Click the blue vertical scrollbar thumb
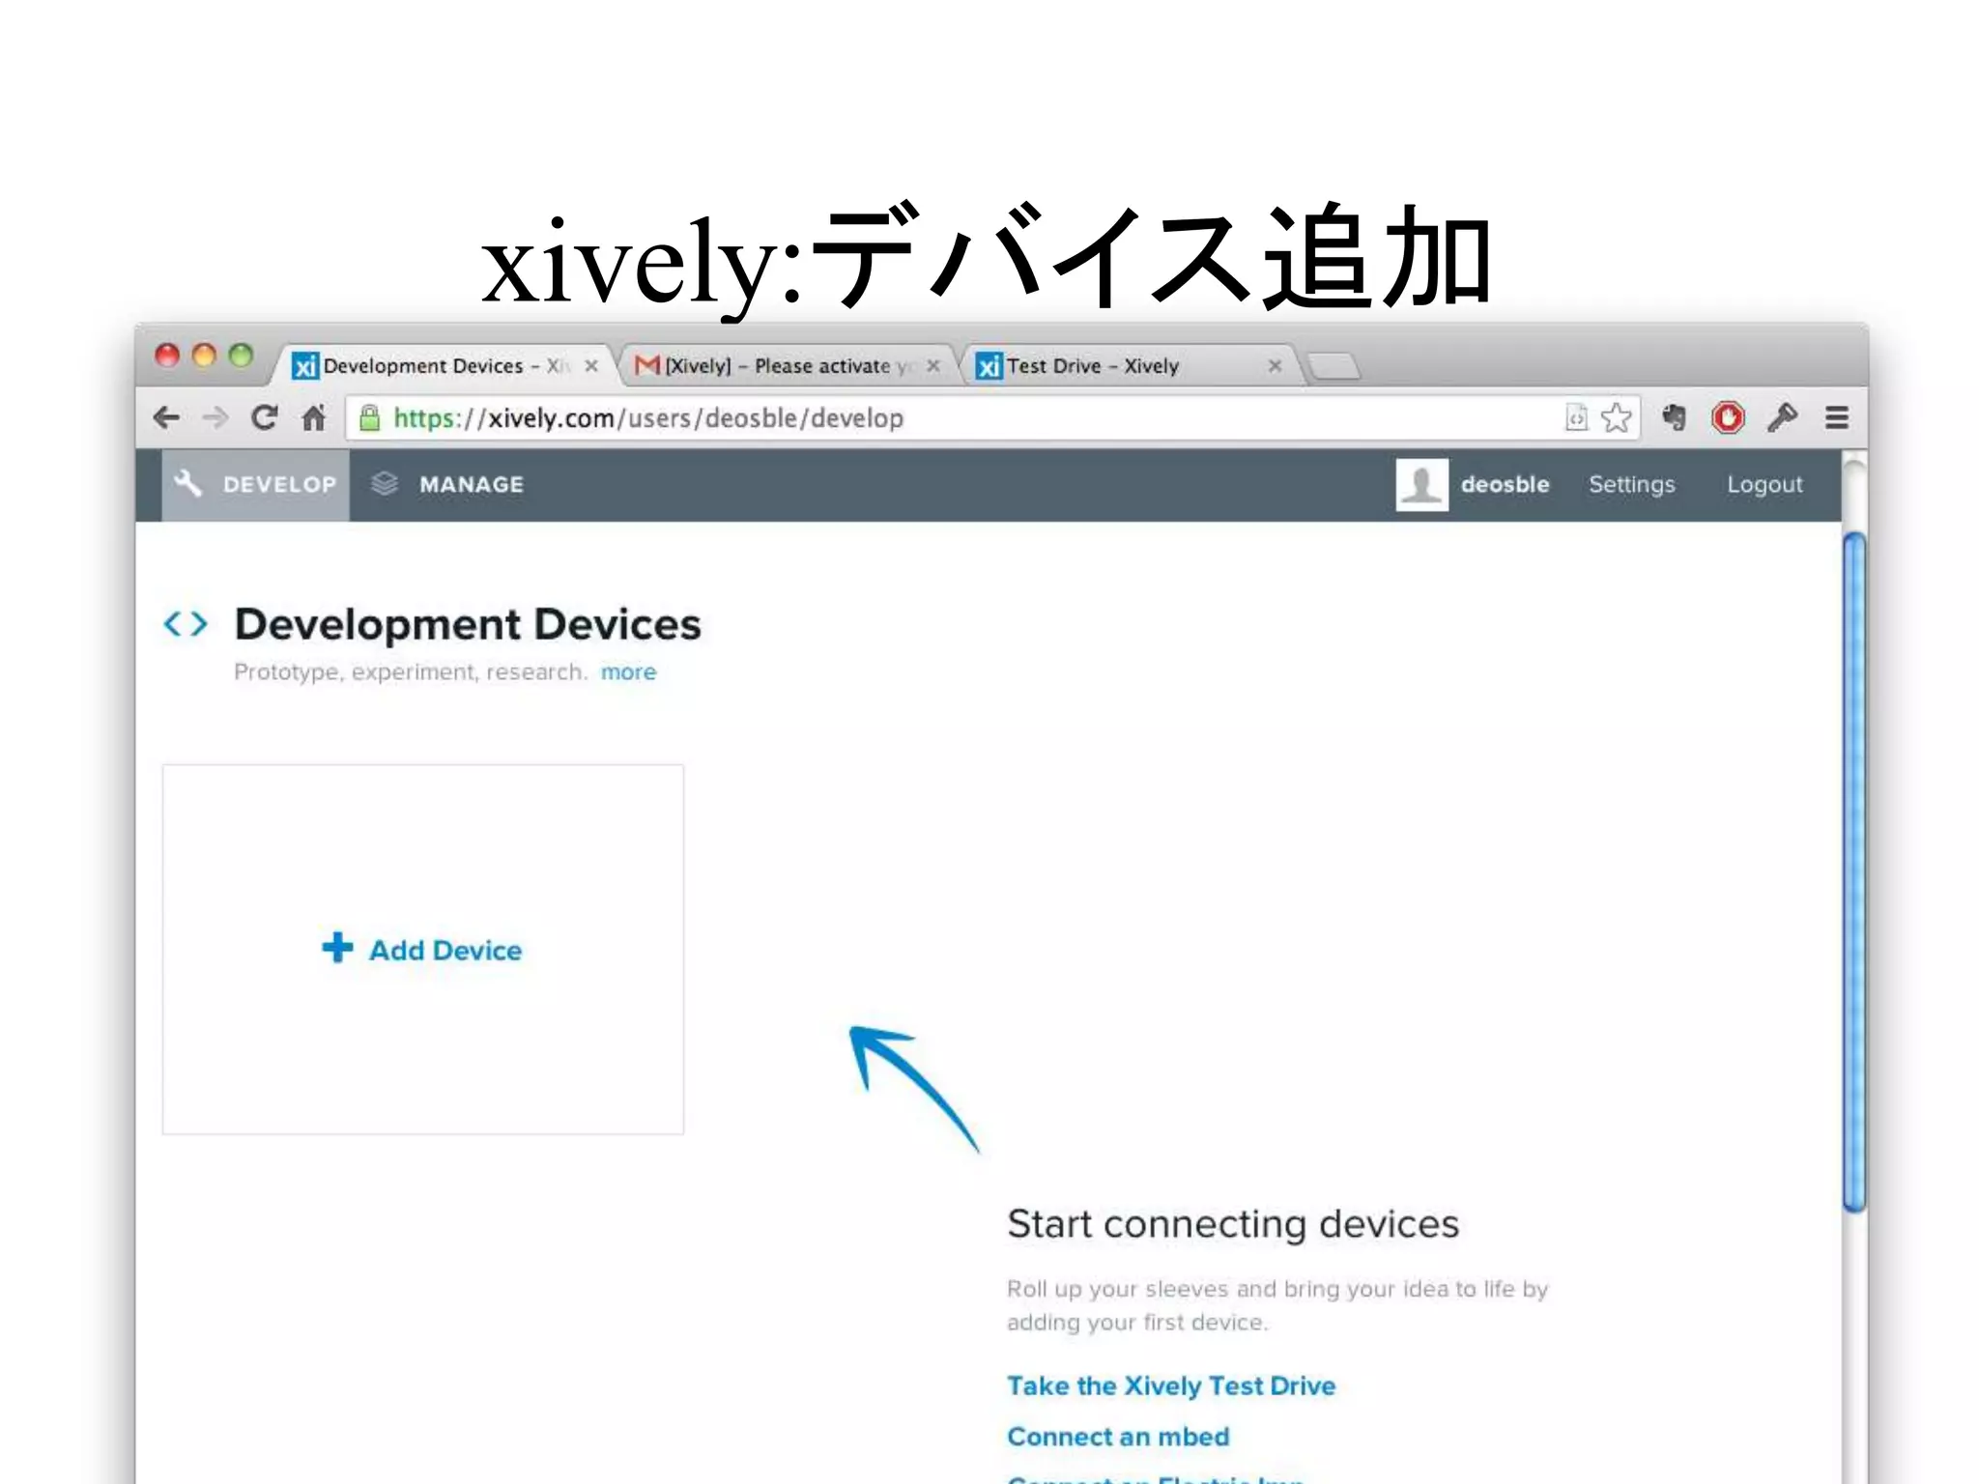The height and width of the screenshot is (1484, 1979). click(x=1853, y=872)
